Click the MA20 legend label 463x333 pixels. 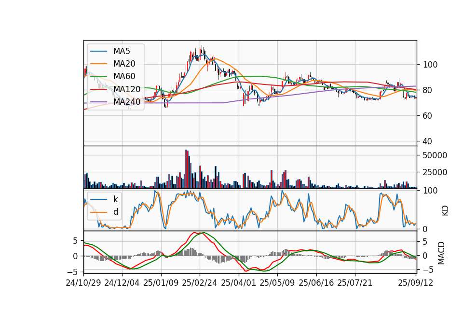coord(124,64)
